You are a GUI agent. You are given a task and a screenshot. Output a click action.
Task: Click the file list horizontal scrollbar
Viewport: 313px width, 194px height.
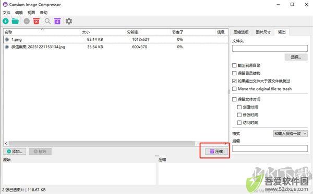(x=102, y=143)
